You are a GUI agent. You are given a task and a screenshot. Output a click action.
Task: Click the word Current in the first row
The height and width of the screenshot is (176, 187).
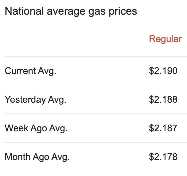tap(20, 71)
